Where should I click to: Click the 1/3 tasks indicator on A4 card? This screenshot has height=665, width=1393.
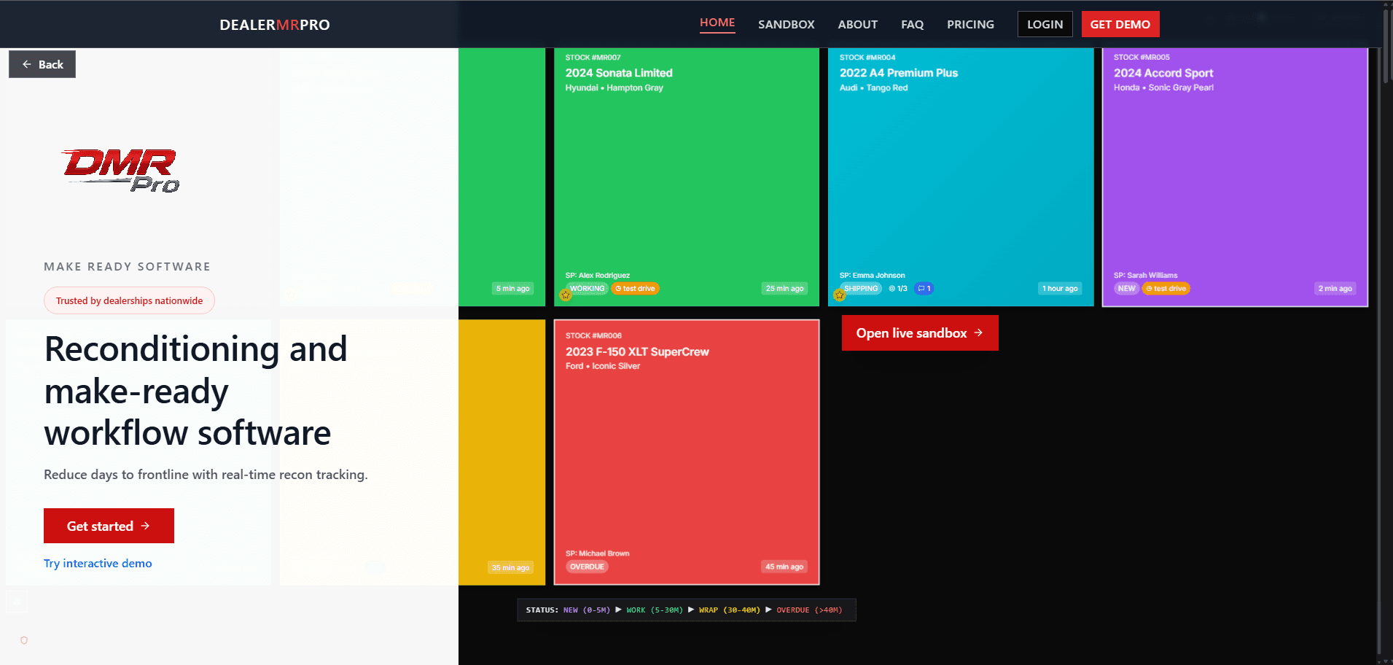(898, 289)
